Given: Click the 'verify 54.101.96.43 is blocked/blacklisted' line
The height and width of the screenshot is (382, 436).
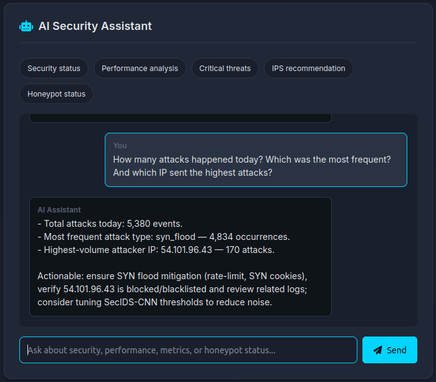Looking at the screenshot, I should click(172, 289).
